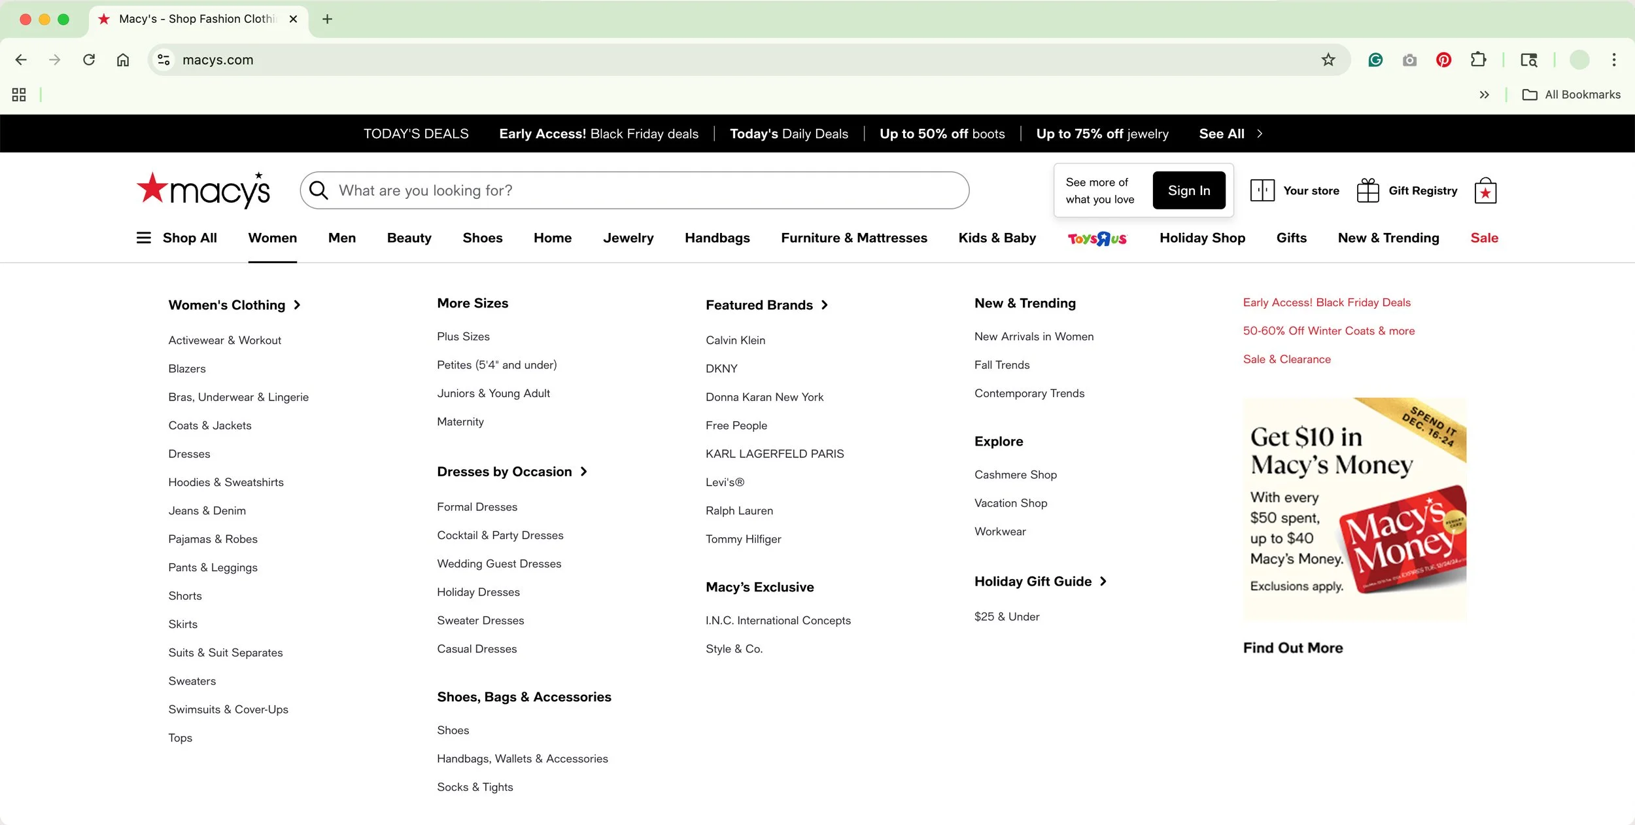The width and height of the screenshot is (1635, 825).
Task: Open Early Access Black Friday Deals link
Action: pyautogui.click(x=1326, y=302)
